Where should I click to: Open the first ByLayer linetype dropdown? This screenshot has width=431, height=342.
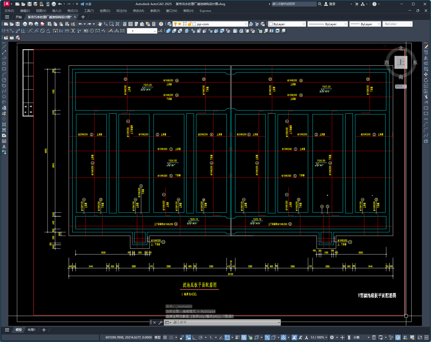[346, 24]
